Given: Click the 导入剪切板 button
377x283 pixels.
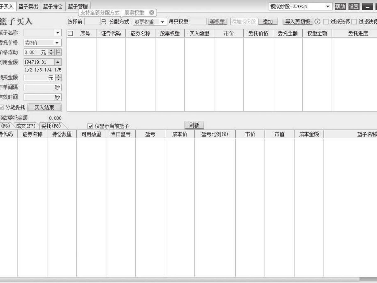Looking at the screenshot, I should coord(298,21).
